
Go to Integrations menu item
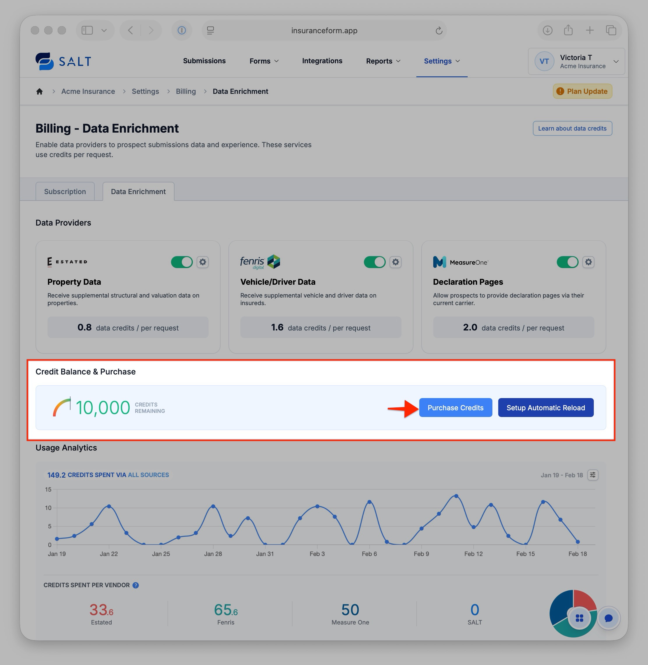(322, 61)
